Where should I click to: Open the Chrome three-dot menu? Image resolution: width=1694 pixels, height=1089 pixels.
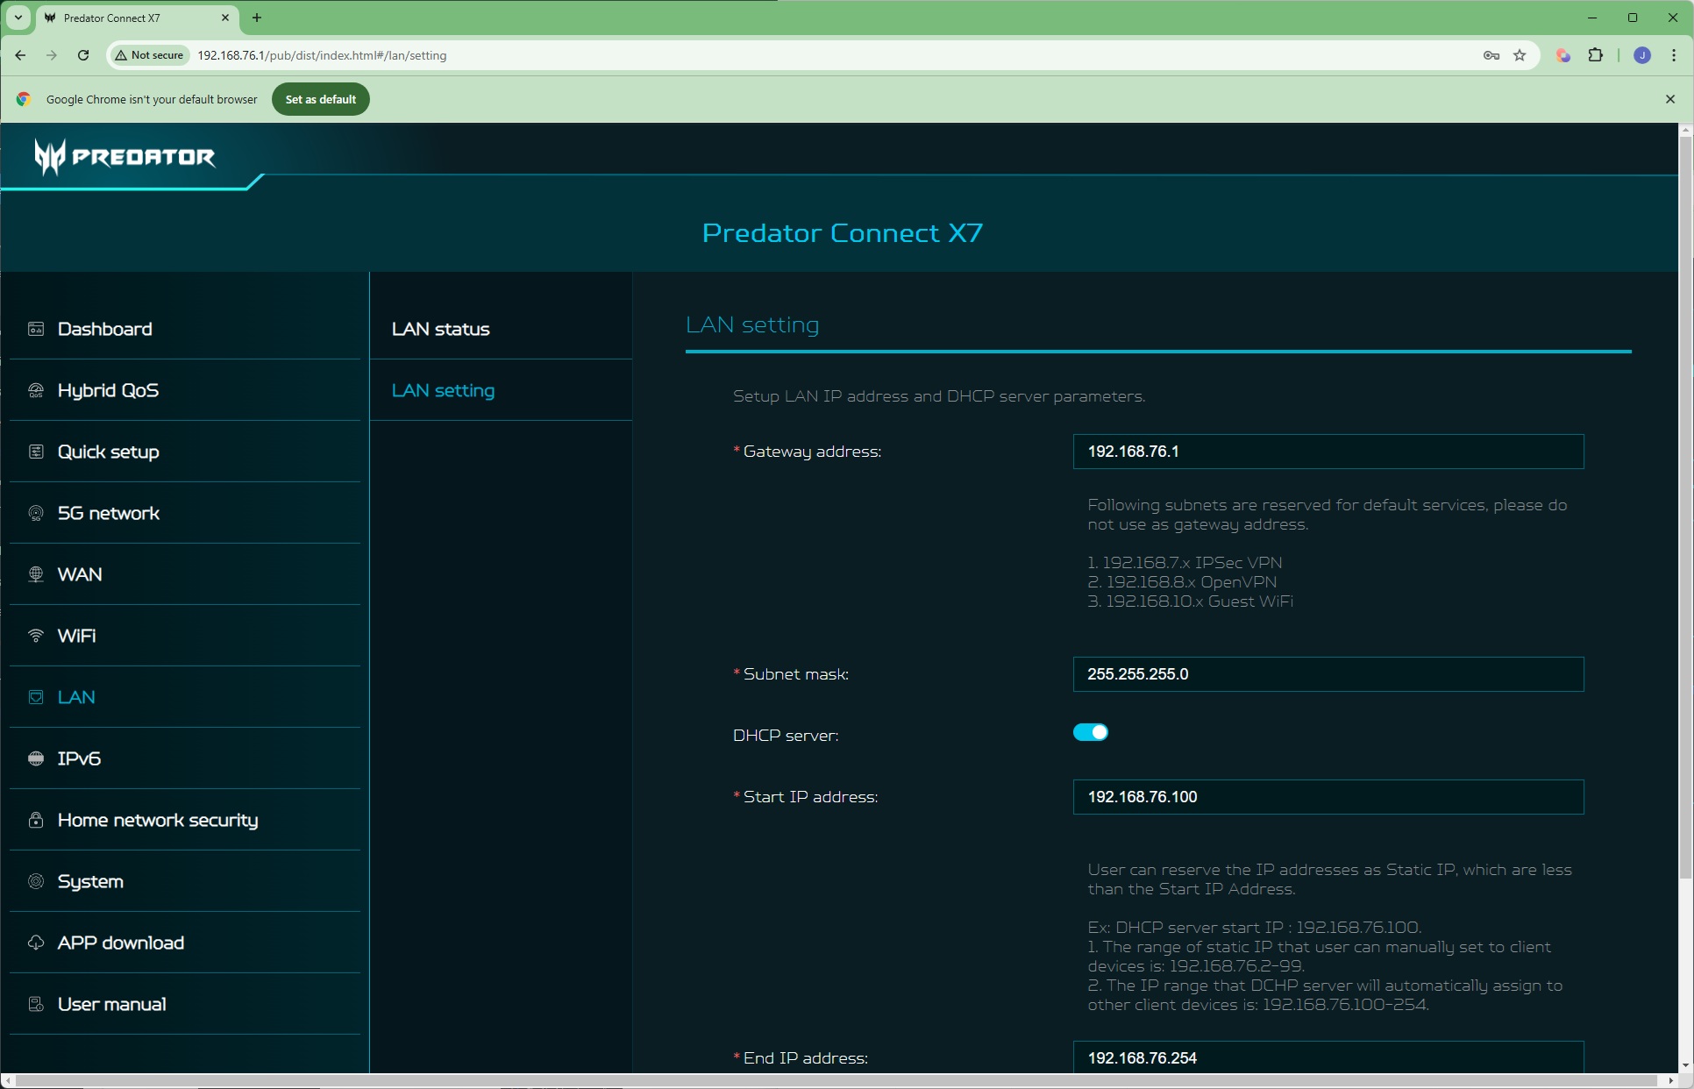click(x=1673, y=55)
